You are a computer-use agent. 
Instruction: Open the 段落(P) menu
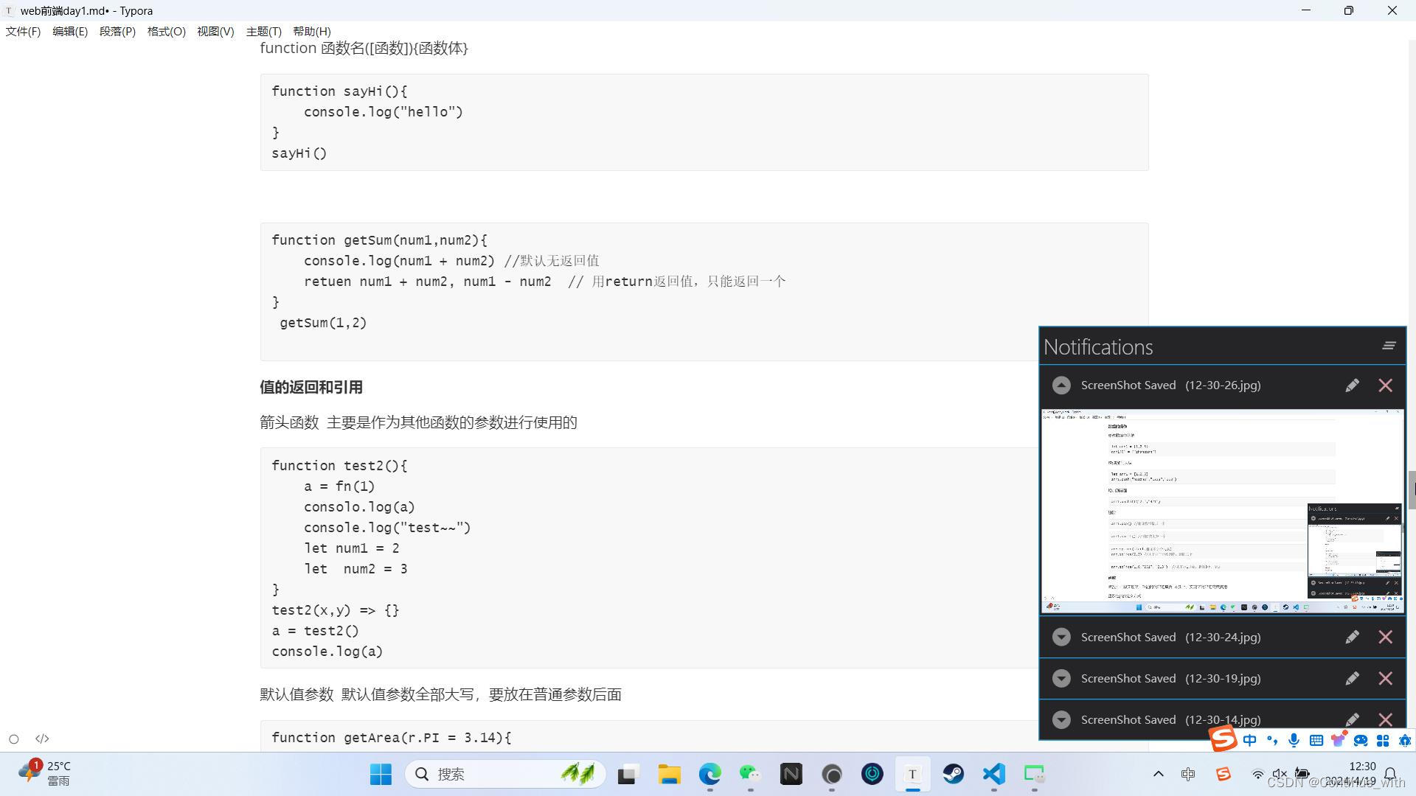coord(117,32)
